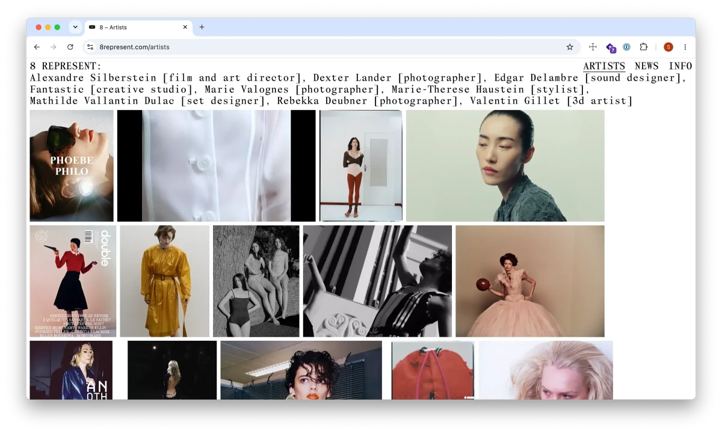Open the double magazine cover thumbnail
The height and width of the screenshot is (434, 722).
[73, 281]
